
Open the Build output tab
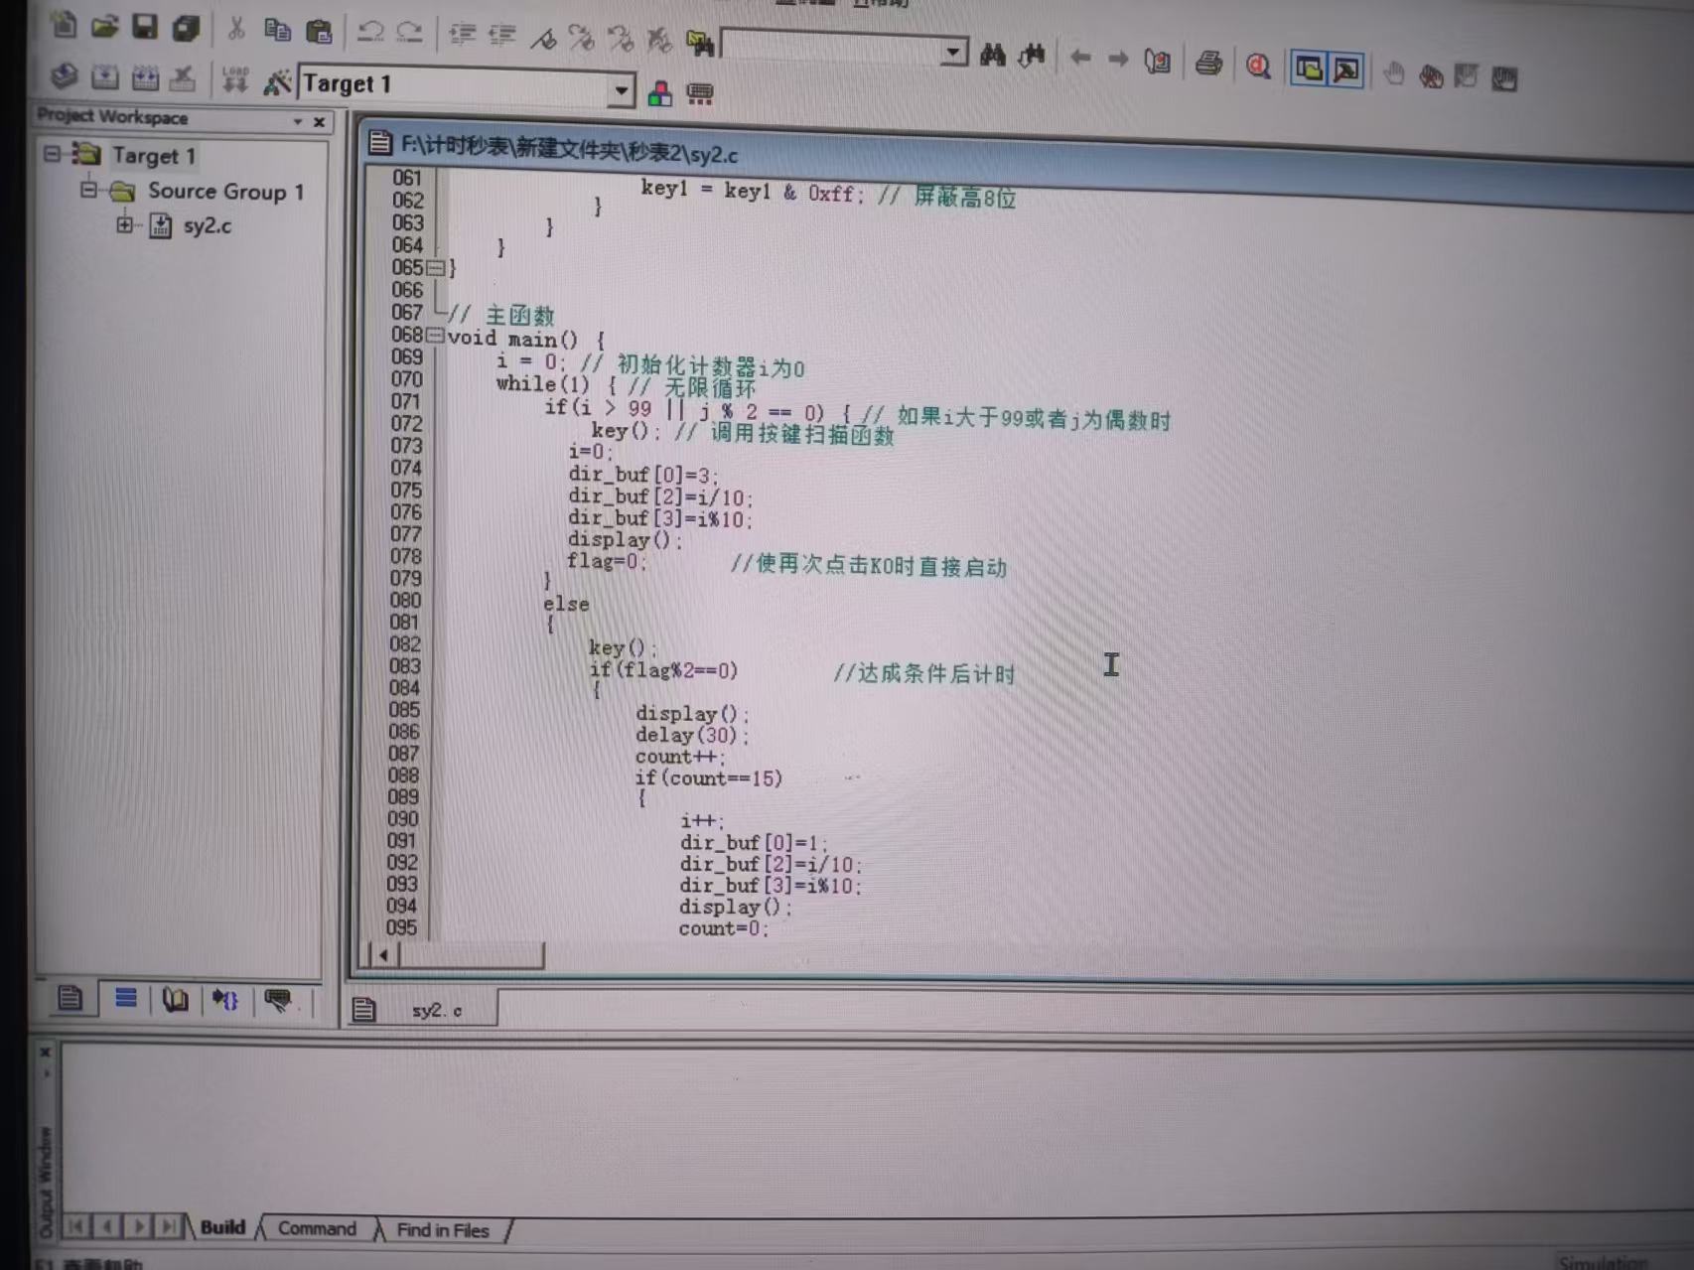click(222, 1227)
